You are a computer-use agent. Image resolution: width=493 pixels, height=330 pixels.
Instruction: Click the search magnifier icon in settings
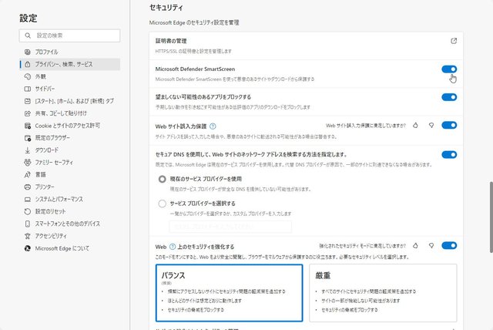(28, 35)
